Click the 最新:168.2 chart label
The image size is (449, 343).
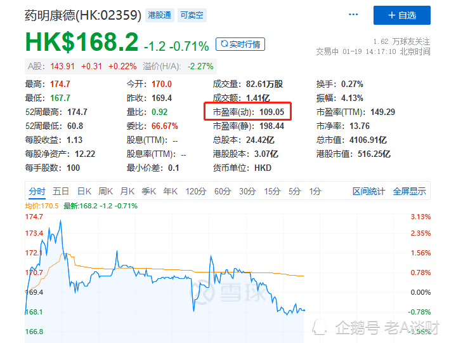coord(100,206)
